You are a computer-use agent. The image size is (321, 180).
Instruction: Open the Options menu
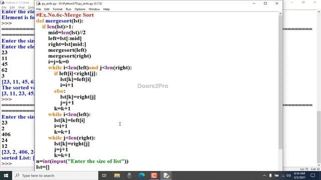pyautogui.click(x=80, y=9)
